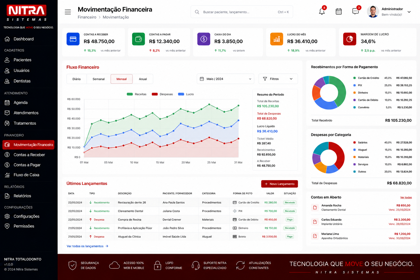Click the Margem de Lucro pie icon
Screen dimensions: 420x280
pos(350,39)
